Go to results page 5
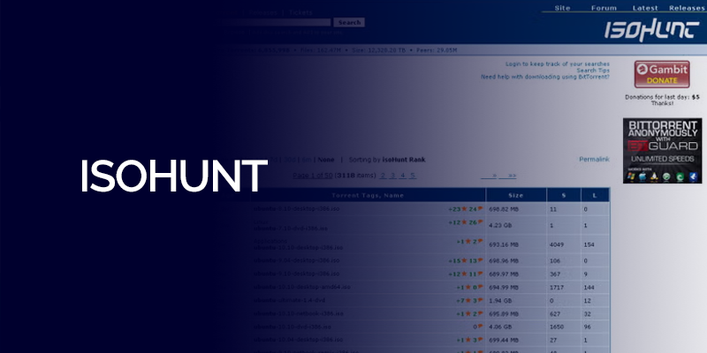 click(412, 176)
